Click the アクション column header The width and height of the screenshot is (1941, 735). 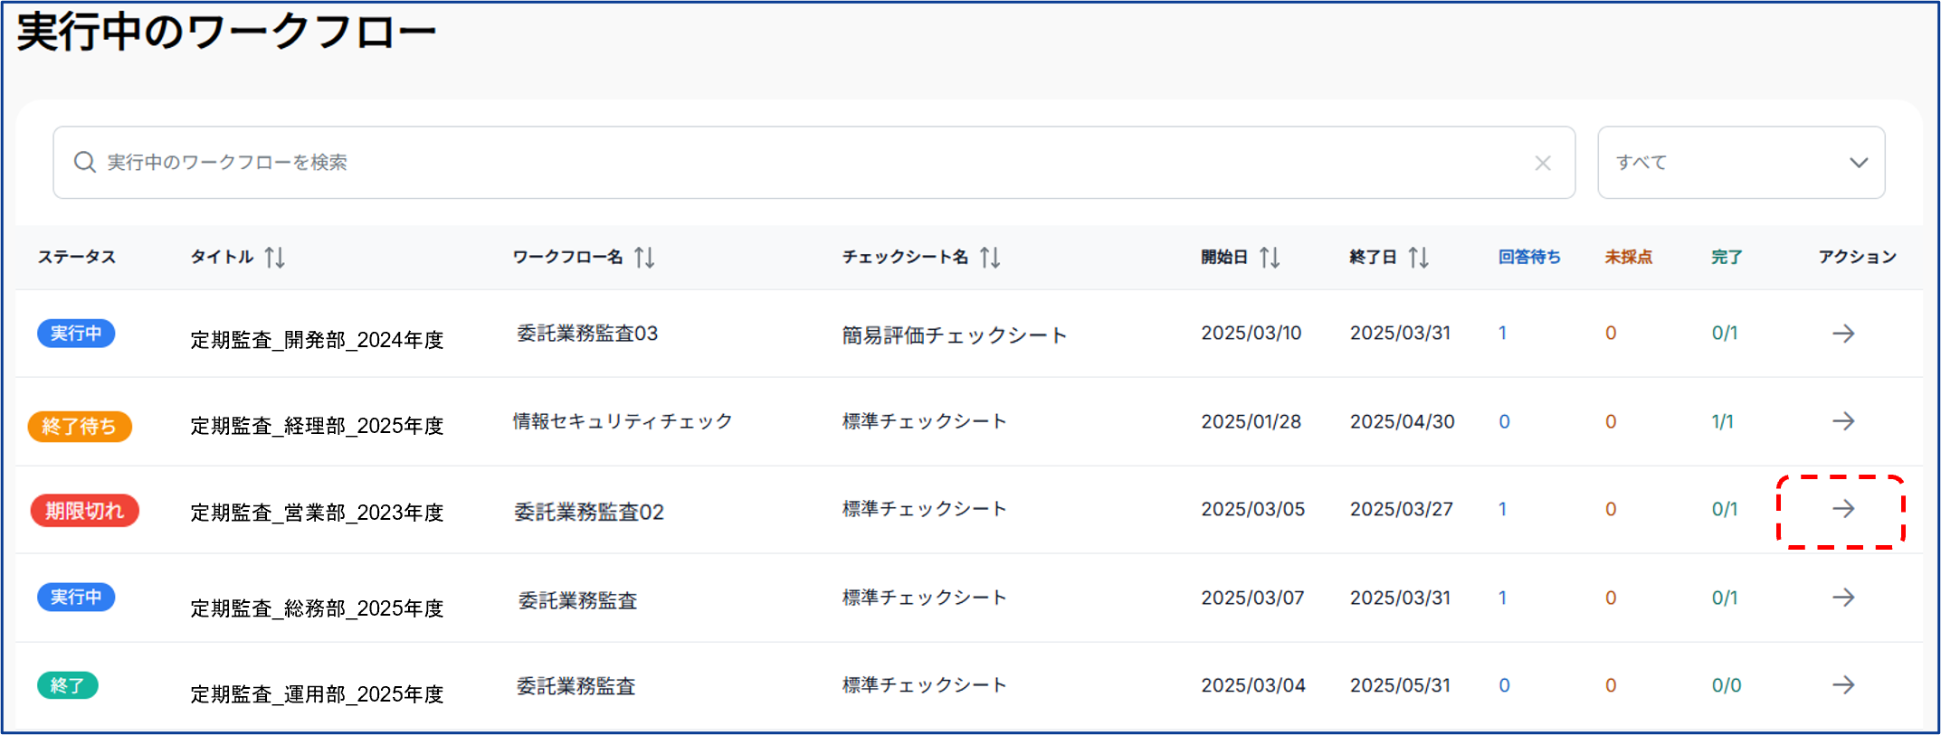click(x=1857, y=257)
